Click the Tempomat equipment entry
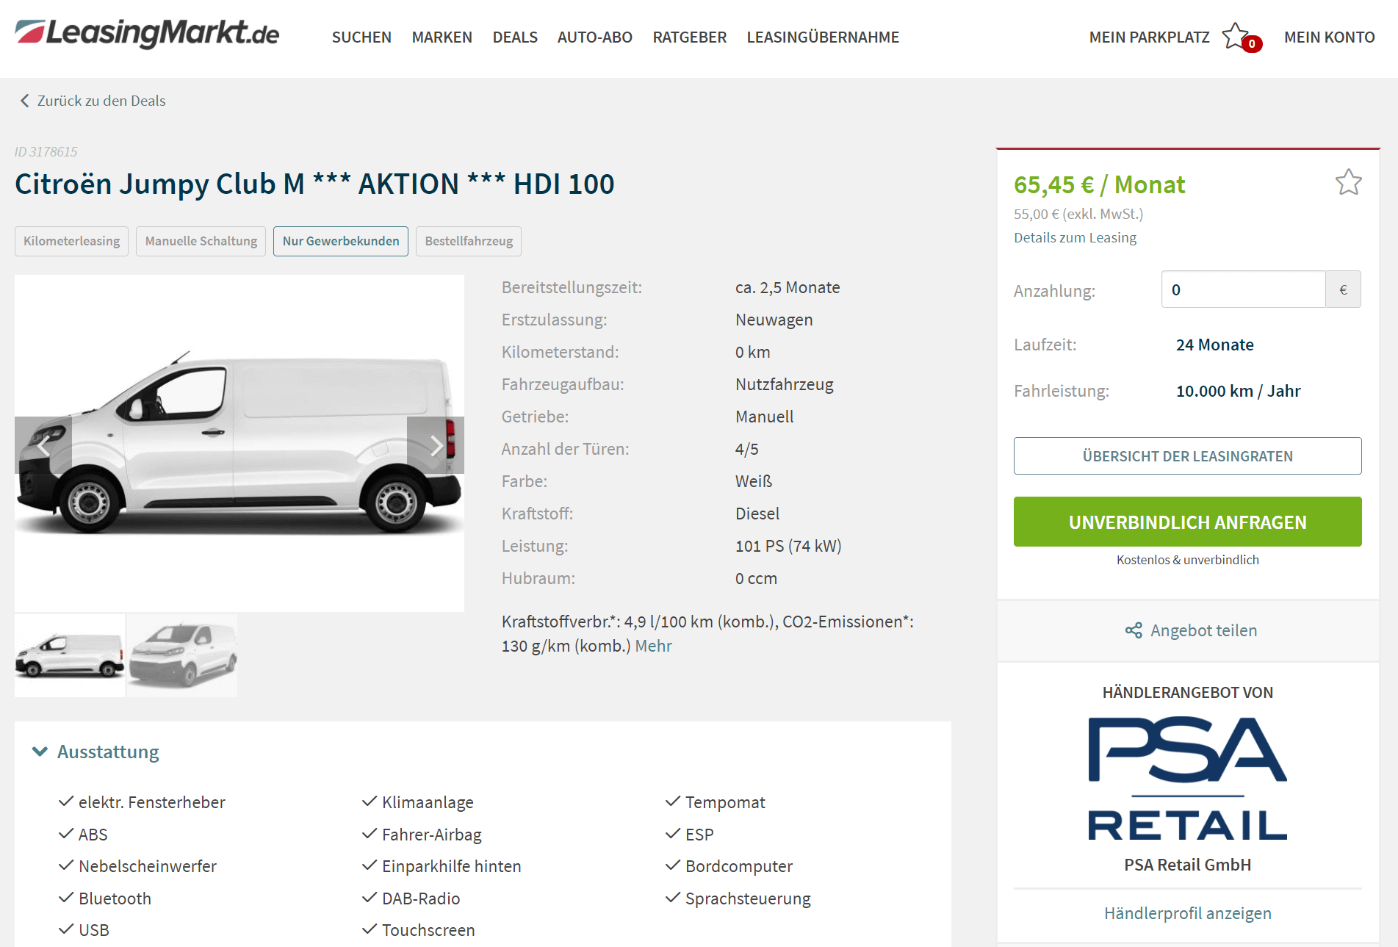This screenshot has width=1398, height=947. coord(725,802)
